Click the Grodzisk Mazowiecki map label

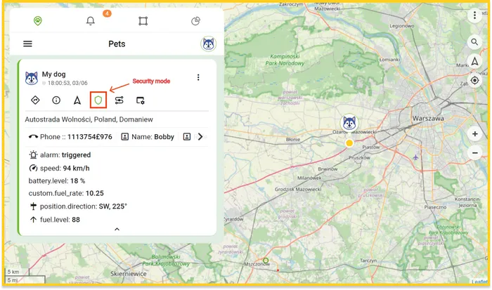tap(298, 190)
